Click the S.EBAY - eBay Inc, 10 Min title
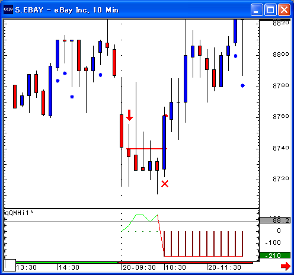The image size is (294, 275). [67, 10]
